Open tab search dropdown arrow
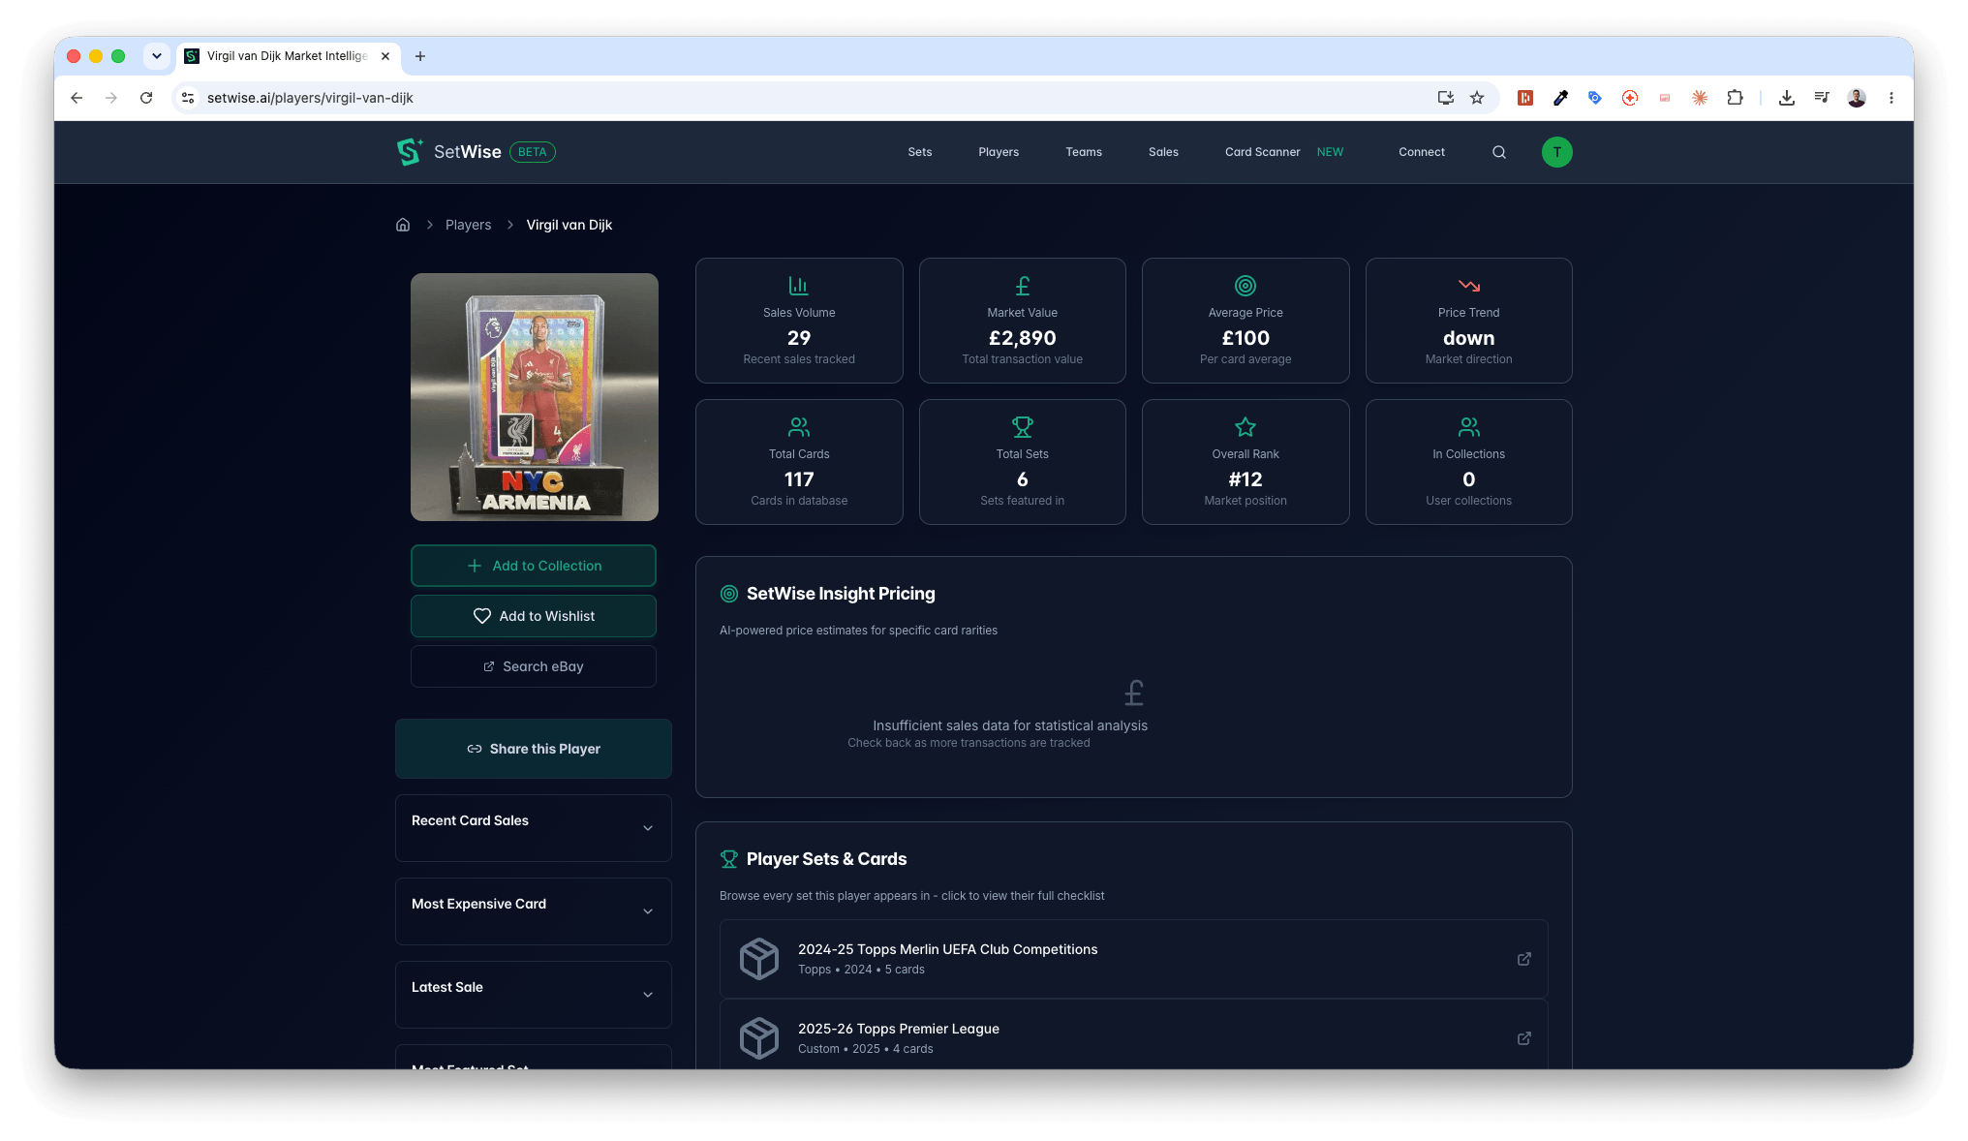1968x1141 pixels. pos(157,56)
